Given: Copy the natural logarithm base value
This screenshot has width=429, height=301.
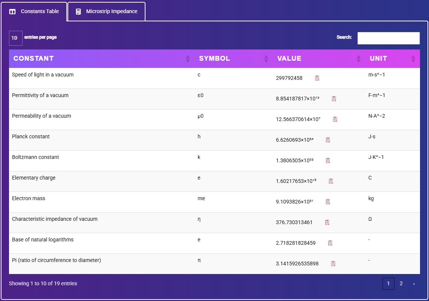Looking at the screenshot, I should click(x=330, y=243).
